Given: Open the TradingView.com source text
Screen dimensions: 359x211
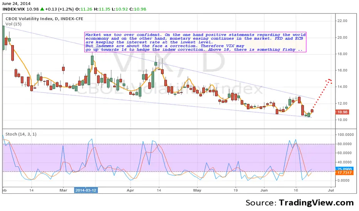Looking at the screenshot, I should coord(316,203).
